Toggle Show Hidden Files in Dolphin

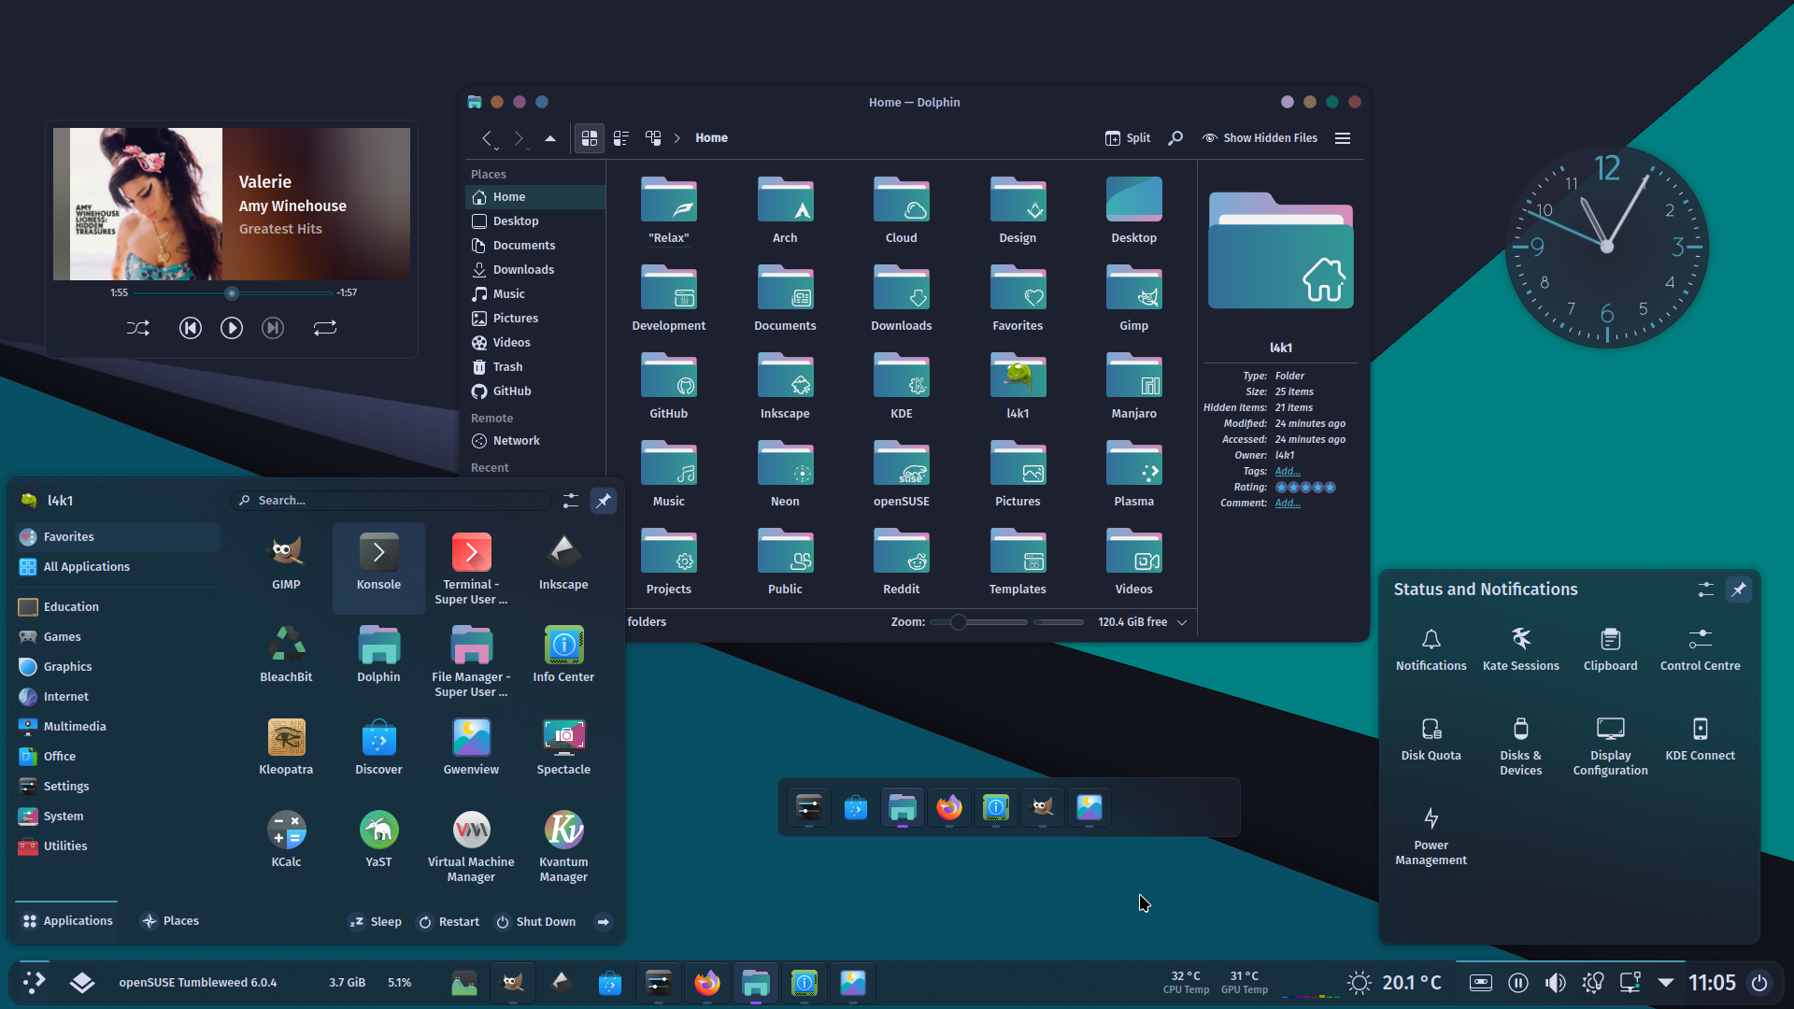[1260, 138]
